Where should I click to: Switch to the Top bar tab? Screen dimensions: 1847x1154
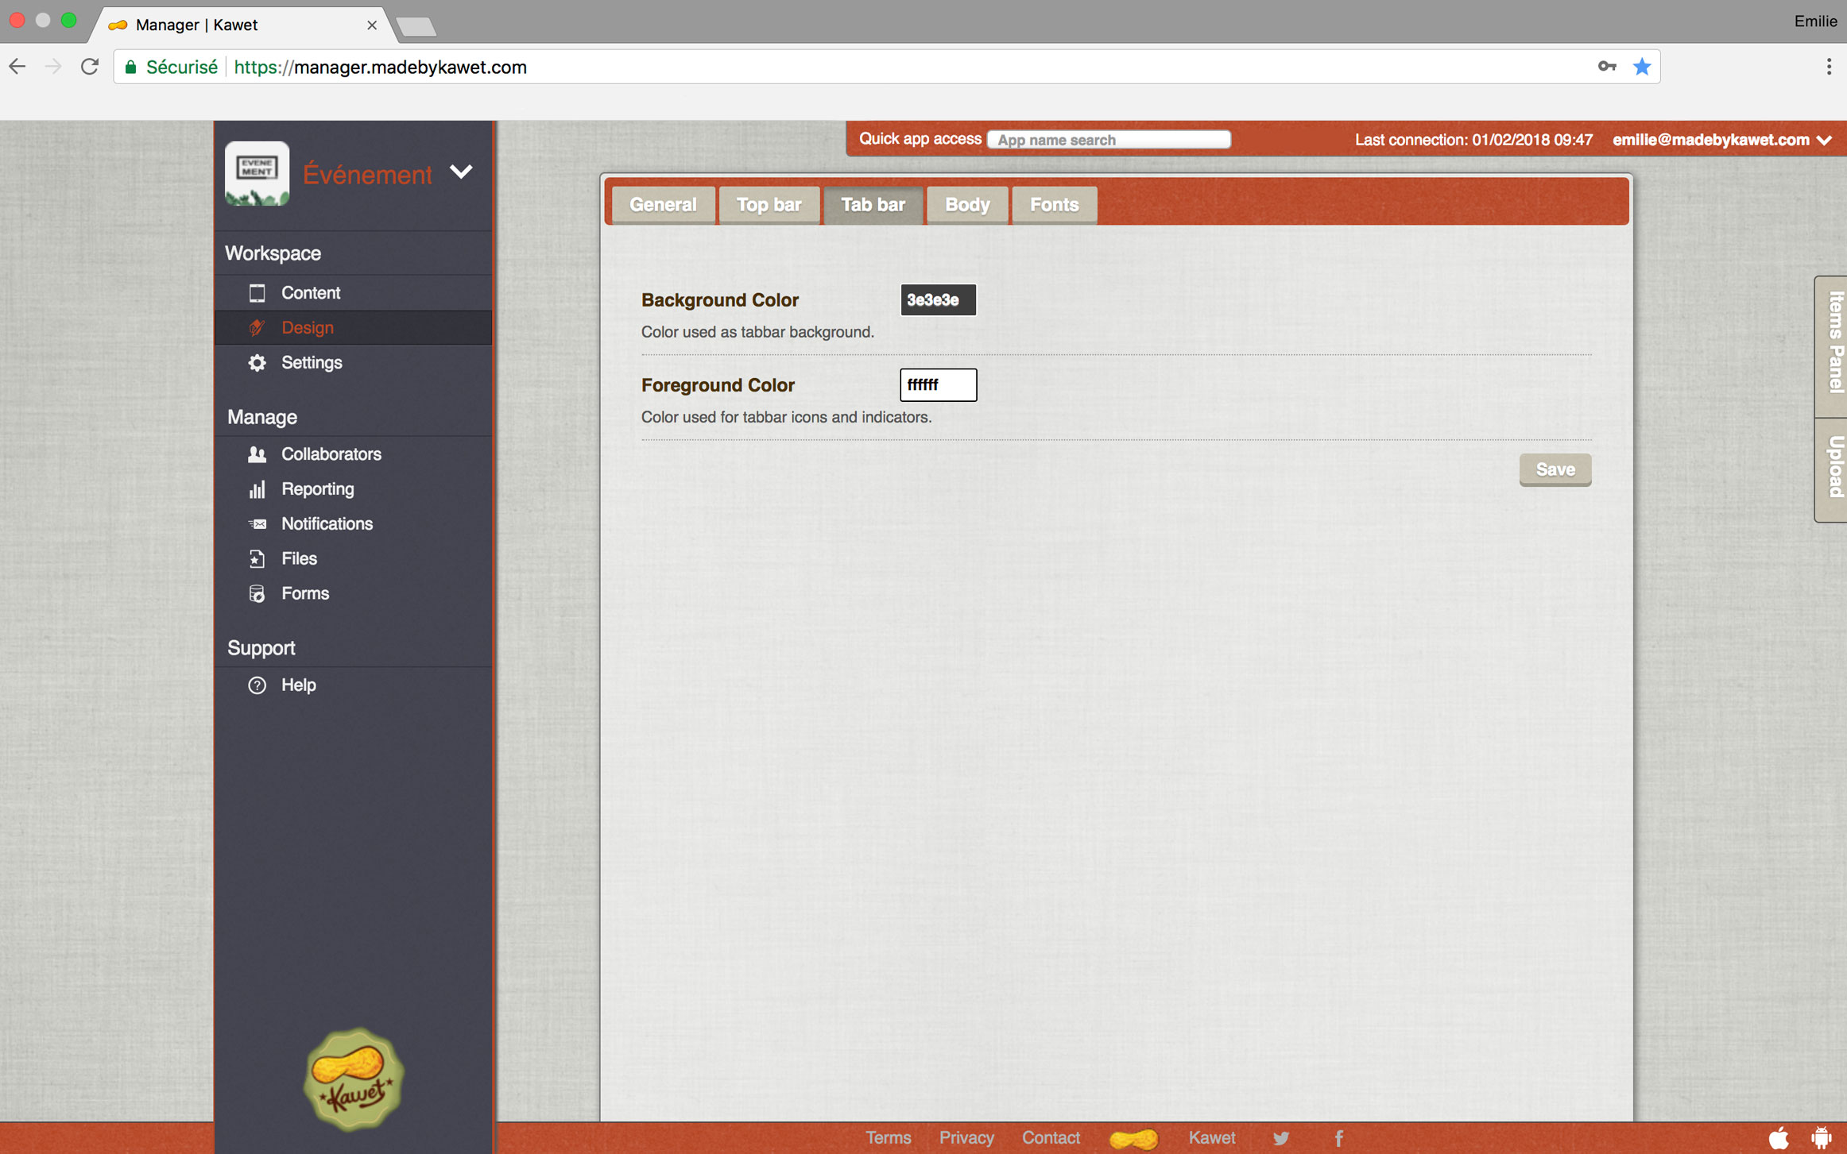click(768, 204)
